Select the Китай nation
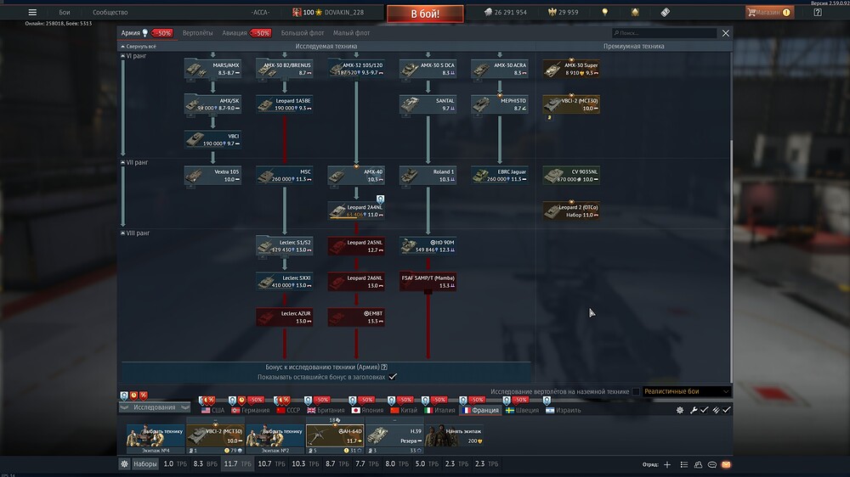The width and height of the screenshot is (850, 477). point(403,411)
